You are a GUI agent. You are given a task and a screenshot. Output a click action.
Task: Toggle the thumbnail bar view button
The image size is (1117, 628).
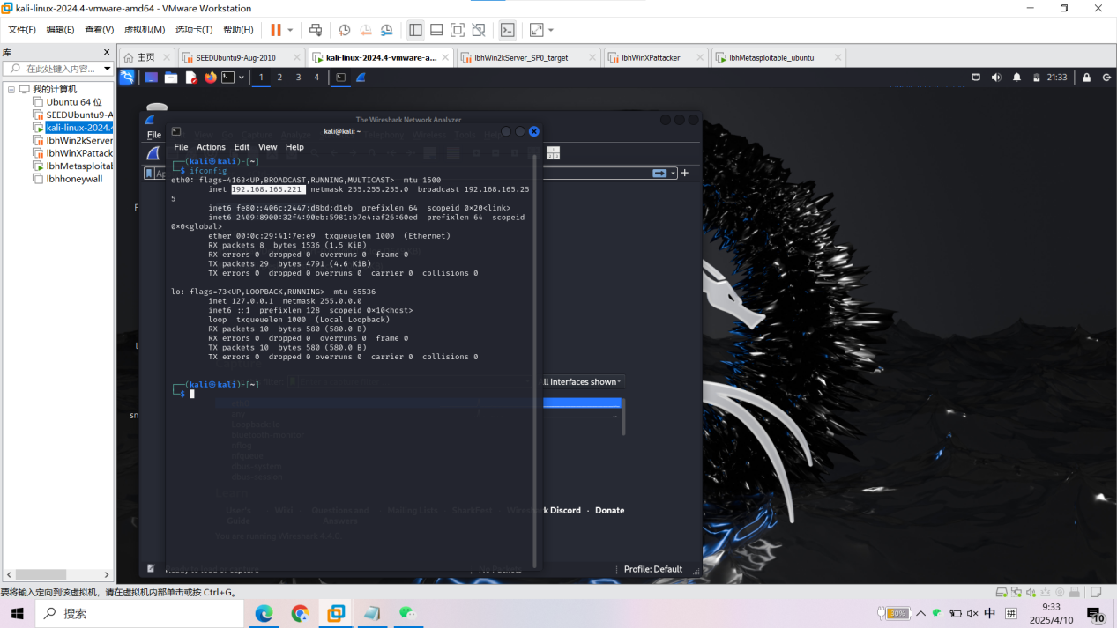coord(436,30)
